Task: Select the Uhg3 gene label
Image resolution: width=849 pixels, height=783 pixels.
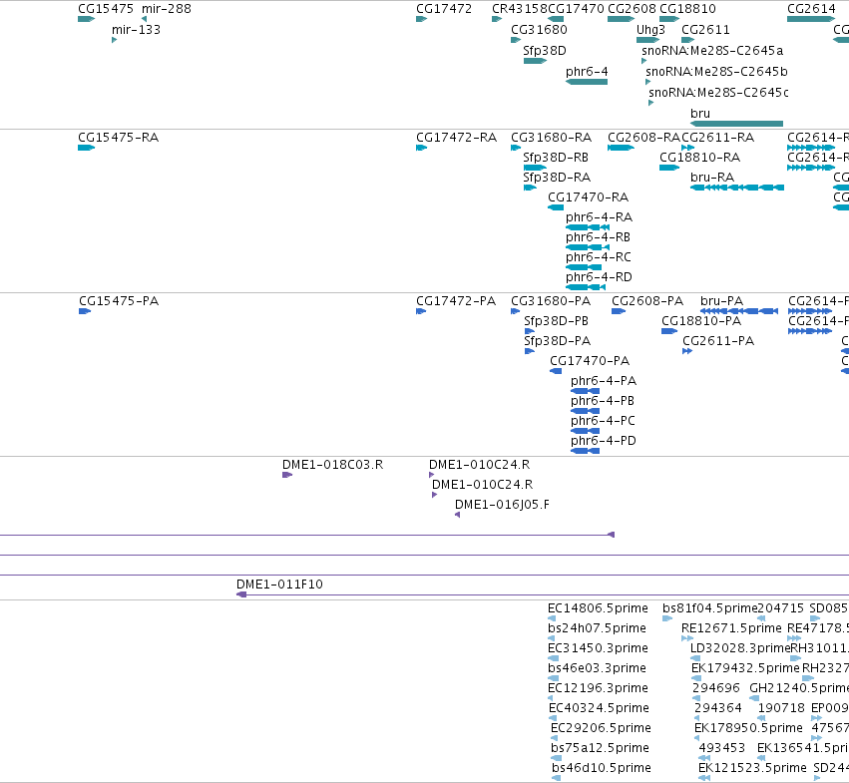Action: 650,30
